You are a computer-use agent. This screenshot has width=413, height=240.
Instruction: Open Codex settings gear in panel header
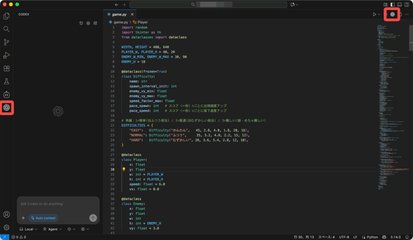[x=88, y=23]
